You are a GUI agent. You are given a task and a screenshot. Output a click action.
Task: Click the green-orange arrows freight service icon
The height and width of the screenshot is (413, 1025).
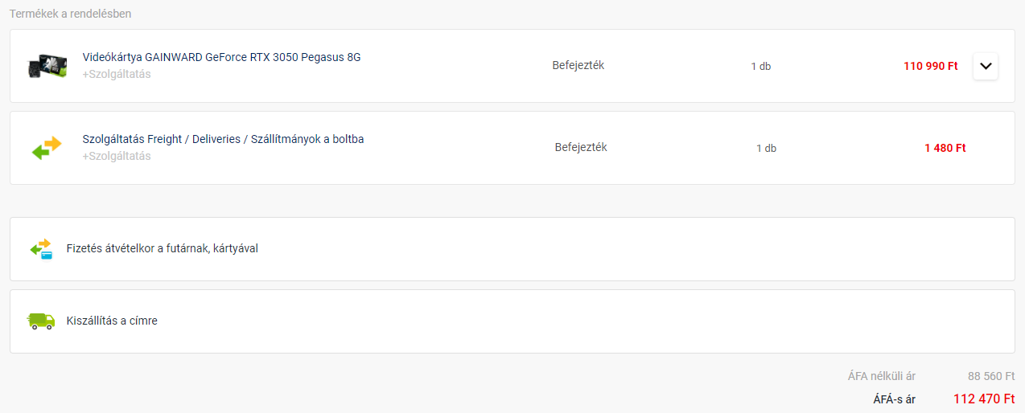click(46, 148)
